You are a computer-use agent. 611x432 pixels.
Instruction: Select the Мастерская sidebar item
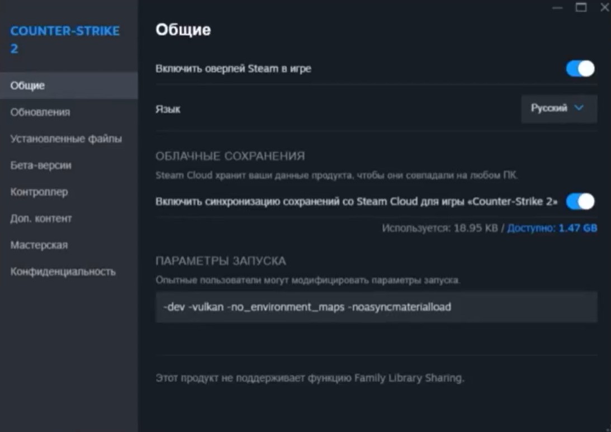click(39, 245)
